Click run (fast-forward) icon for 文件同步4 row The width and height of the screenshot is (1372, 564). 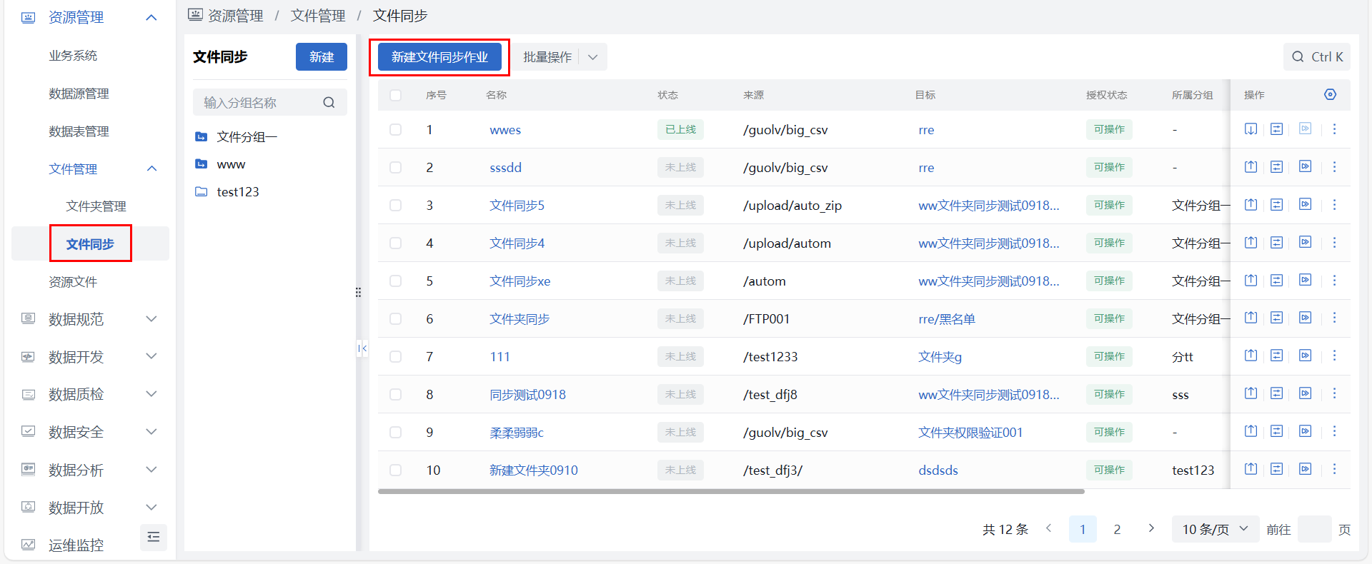point(1305,243)
